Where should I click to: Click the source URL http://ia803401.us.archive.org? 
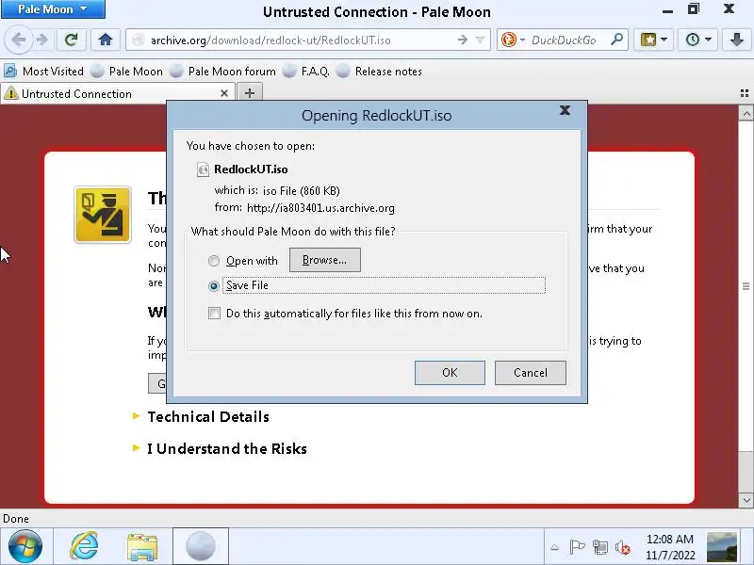click(x=320, y=208)
